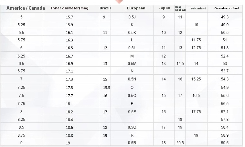
Task: Select the Hong Kong Wai header
Action: (x=180, y=8)
